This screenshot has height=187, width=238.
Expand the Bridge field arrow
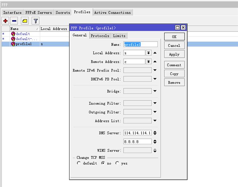tap(155, 91)
